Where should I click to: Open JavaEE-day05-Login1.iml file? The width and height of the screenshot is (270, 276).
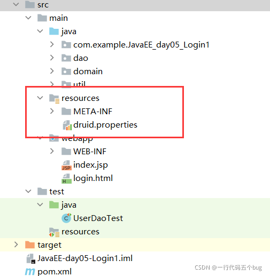[85, 258]
